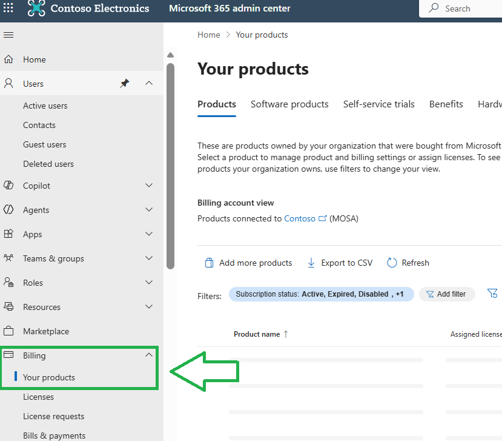Click the Teams & groups icon

(x=8, y=258)
